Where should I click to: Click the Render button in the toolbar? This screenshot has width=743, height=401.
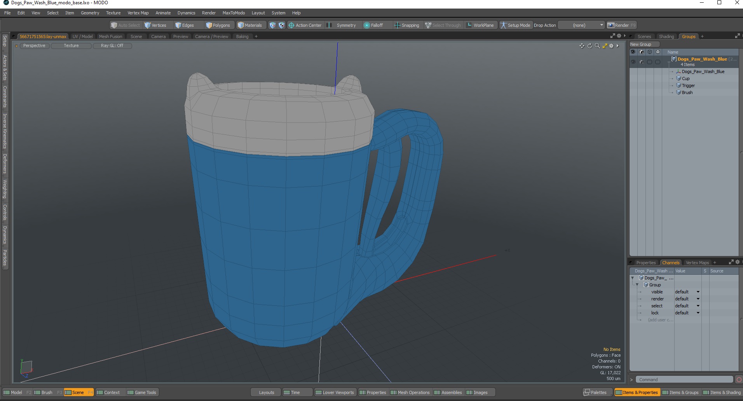click(621, 25)
